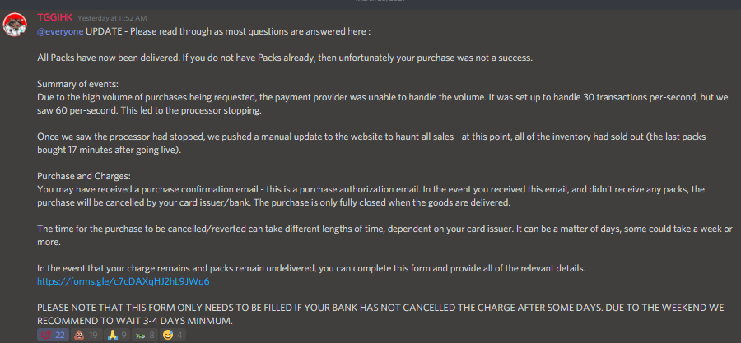Add the green motorcycle reaction with 8

(x=145, y=335)
